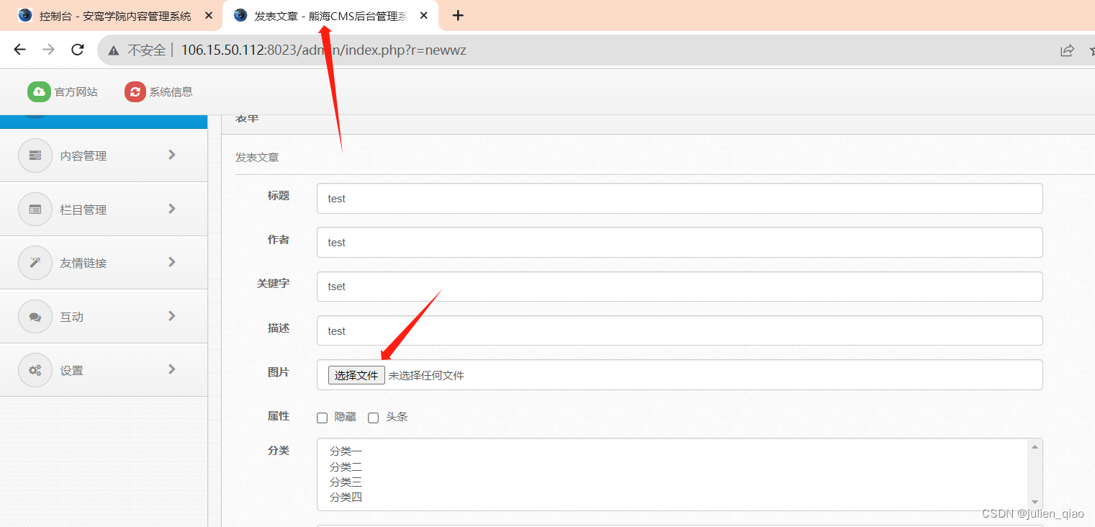Viewport: 1095px width, 527px height.
Task: Click the 发表文章 section heading
Action: 257,157
